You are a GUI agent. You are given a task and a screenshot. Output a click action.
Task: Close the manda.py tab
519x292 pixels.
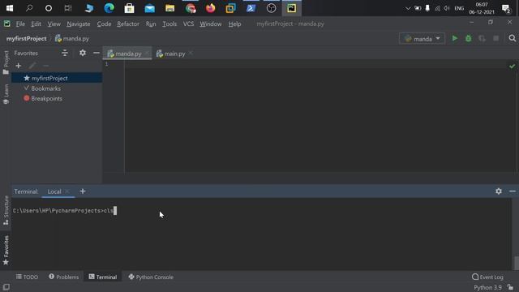point(147,54)
